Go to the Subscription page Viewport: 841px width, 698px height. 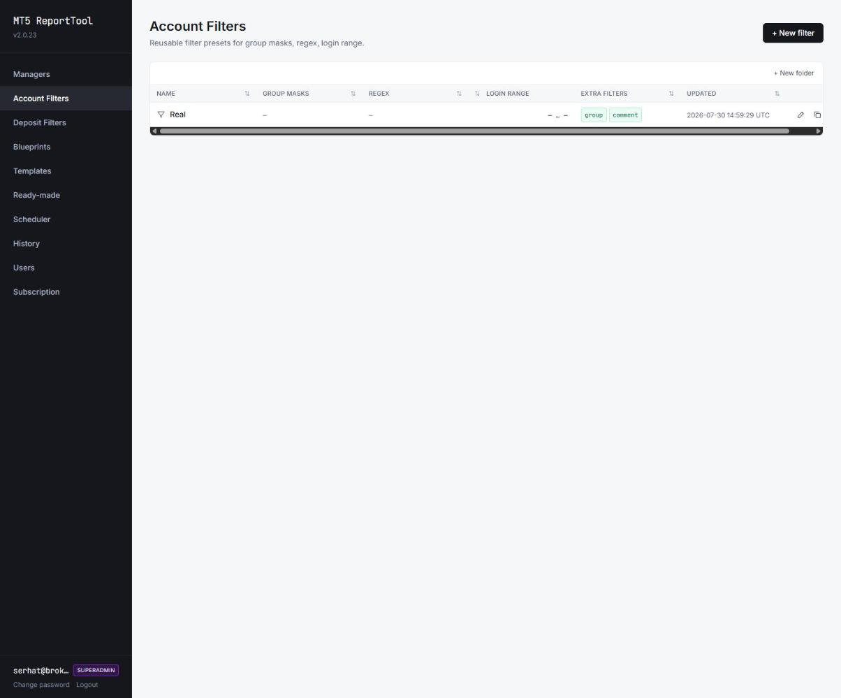tap(66, 292)
